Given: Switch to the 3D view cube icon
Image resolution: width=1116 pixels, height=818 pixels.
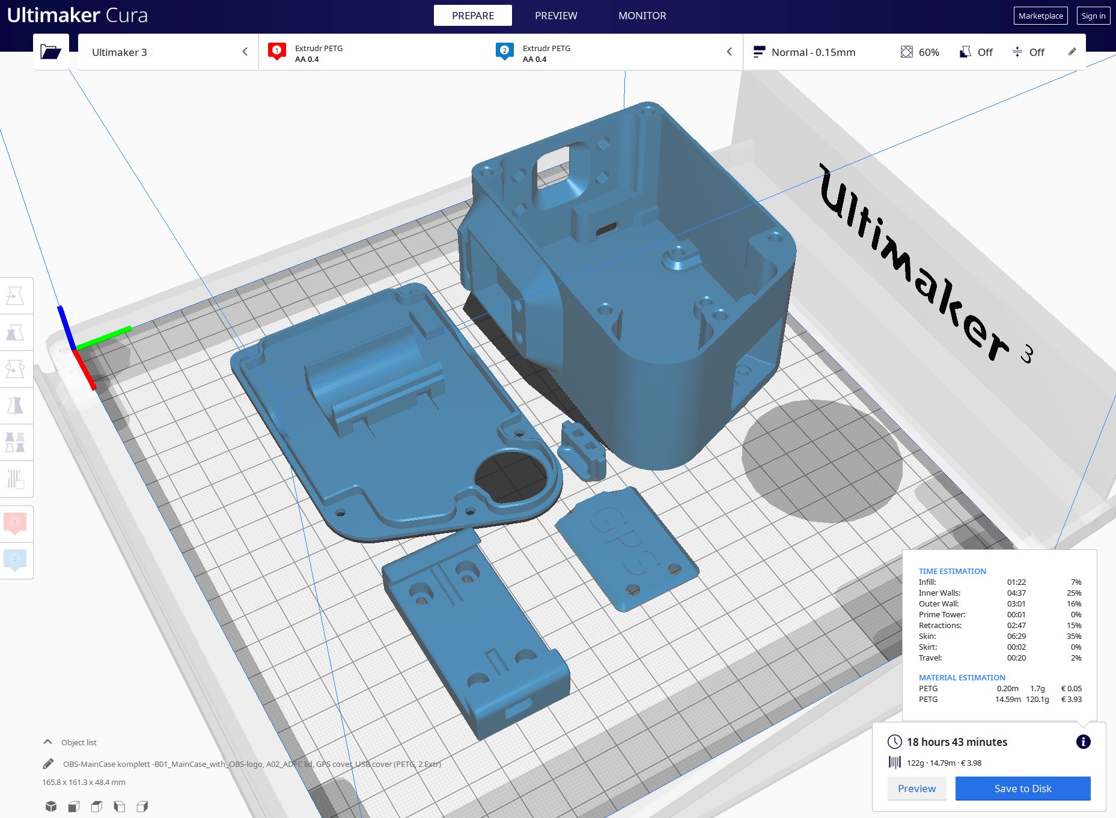Looking at the screenshot, I should [x=51, y=806].
